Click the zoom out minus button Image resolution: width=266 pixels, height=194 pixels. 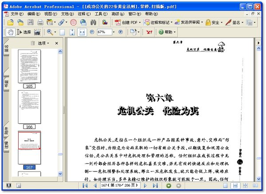[92, 32]
